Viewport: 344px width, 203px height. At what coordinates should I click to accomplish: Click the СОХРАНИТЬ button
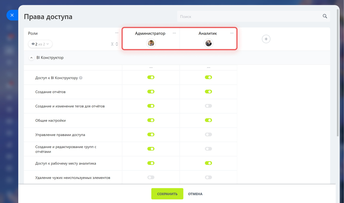point(167,194)
